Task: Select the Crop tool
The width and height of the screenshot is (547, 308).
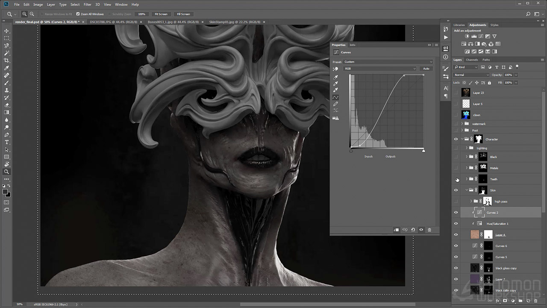Action: pos(6,60)
